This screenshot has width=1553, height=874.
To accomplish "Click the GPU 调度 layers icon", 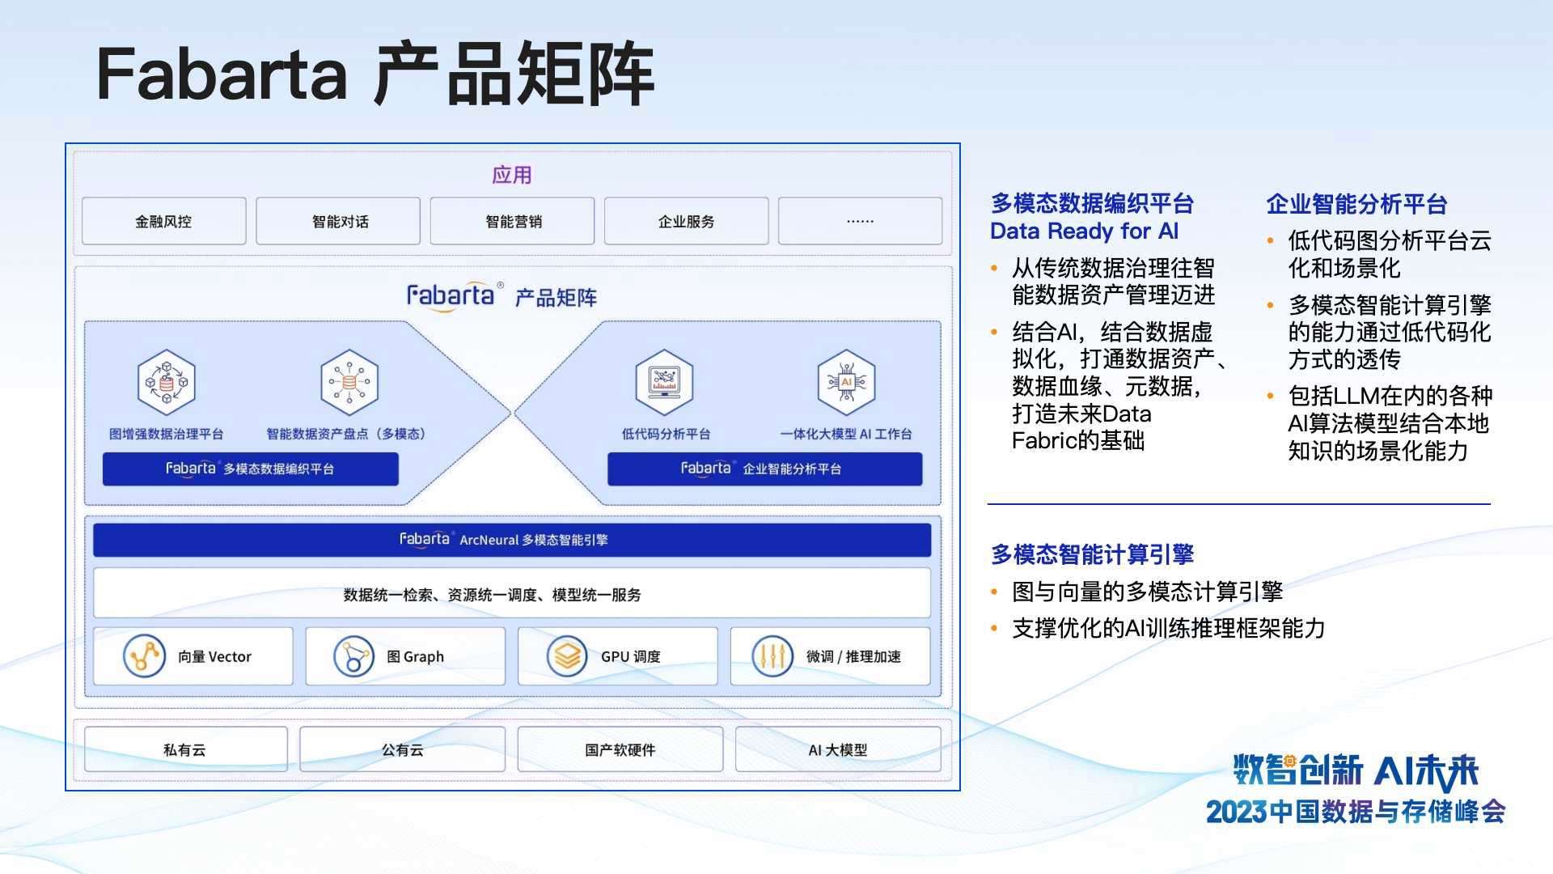I will pyautogui.click(x=566, y=656).
